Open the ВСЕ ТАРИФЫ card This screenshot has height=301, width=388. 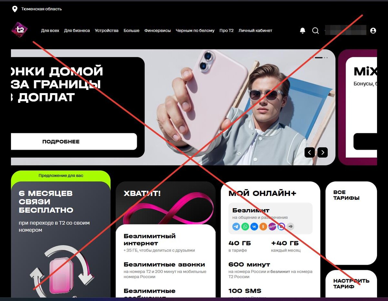coord(351,223)
